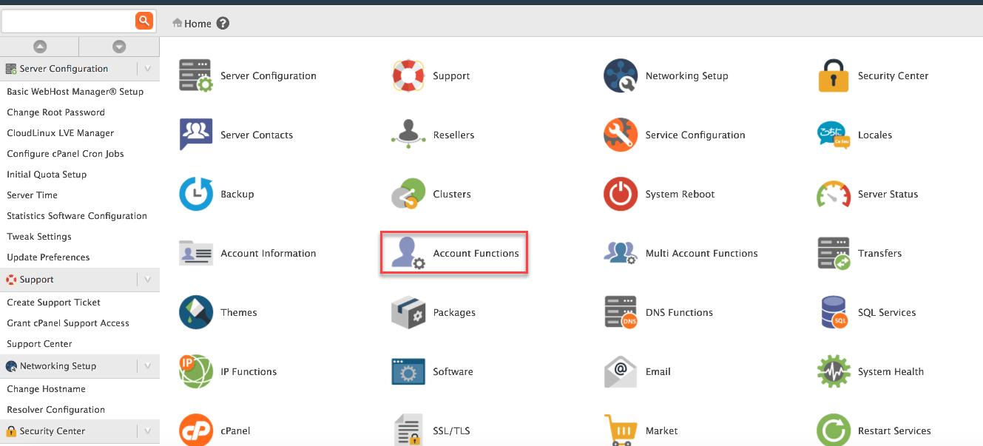This screenshot has height=446, width=983.
Task: Open the Server Configuration gear-server icon
Action: 196,75
